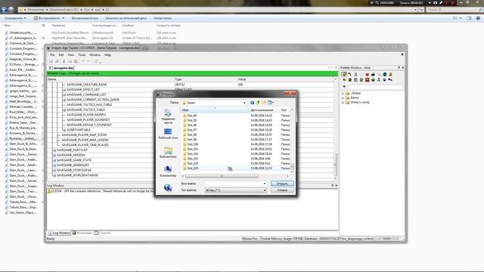Click the Cancel button in dialog
Viewport: 484px width, 272px height.
(282, 190)
